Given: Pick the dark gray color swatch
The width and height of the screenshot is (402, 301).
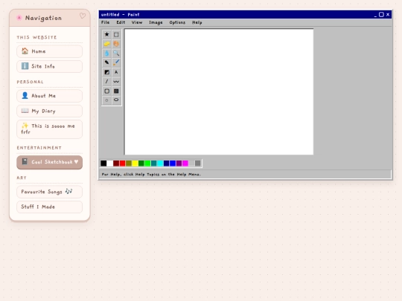Looking at the screenshot, I should pyautogui.click(x=198, y=164).
